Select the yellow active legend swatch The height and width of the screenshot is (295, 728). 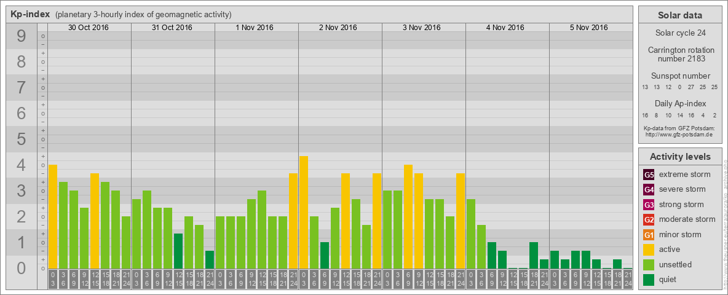[649, 250]
